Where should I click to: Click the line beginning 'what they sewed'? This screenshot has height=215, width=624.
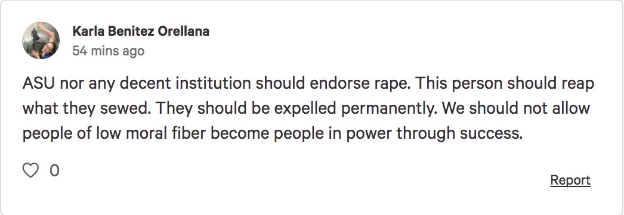306,108
